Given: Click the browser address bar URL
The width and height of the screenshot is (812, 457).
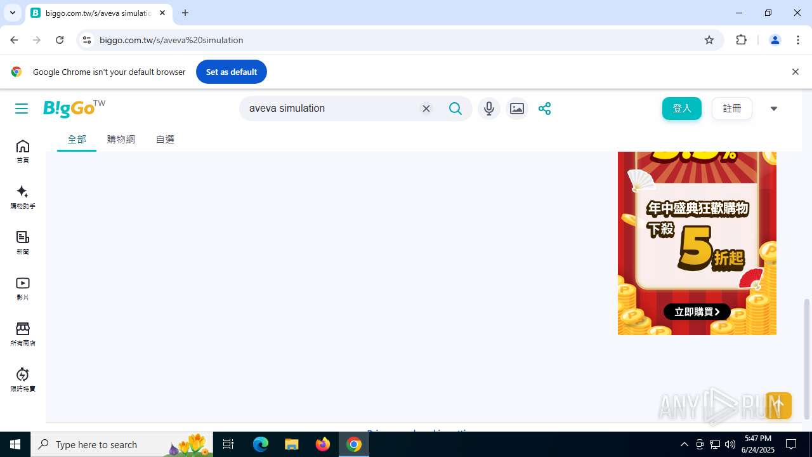Looking at the screenshot, I should [171, 40].
